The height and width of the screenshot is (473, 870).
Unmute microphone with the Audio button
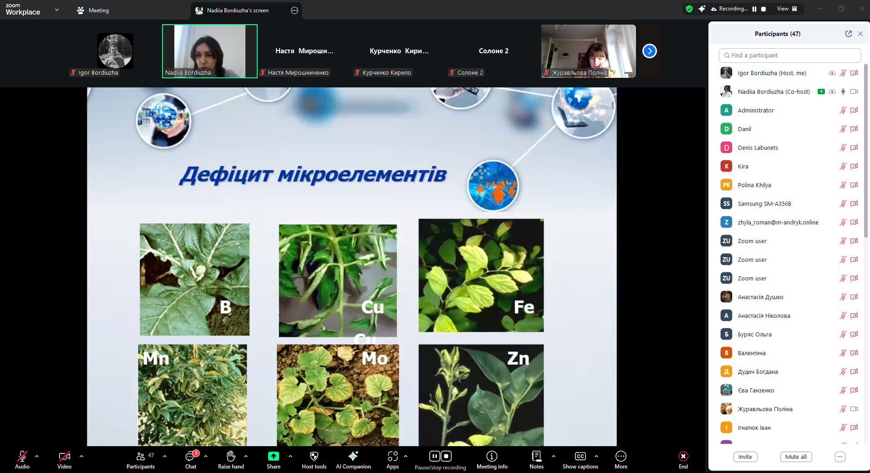(22, 459)
